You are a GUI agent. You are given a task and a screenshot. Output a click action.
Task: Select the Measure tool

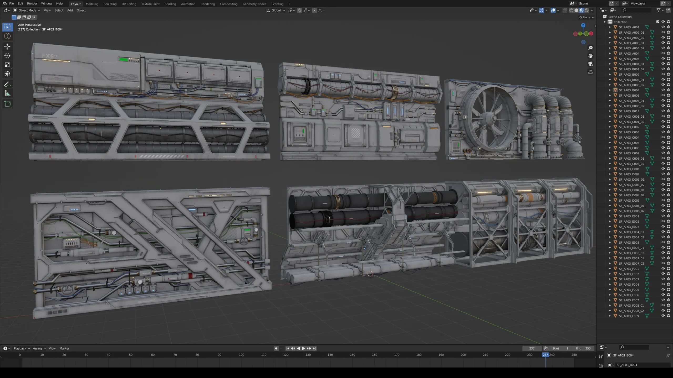pos(7,94)
